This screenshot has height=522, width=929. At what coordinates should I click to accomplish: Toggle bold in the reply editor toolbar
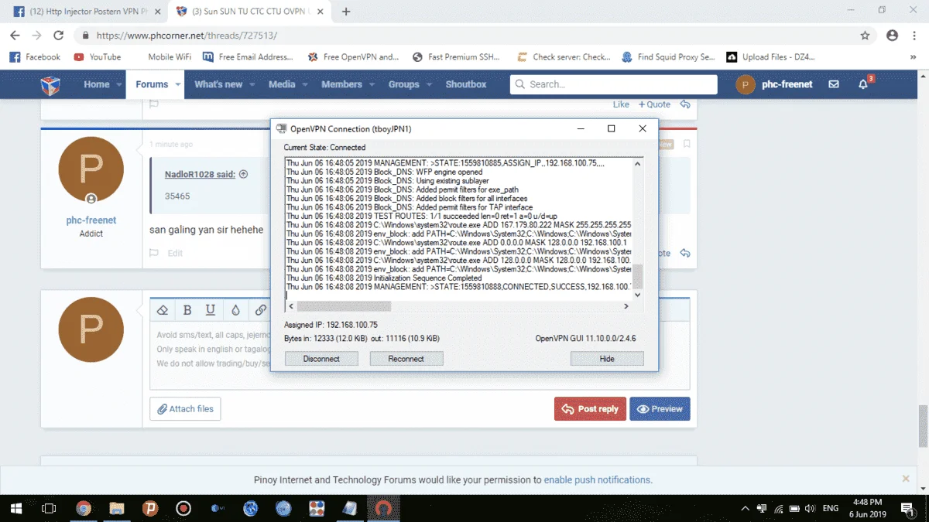pyautogui.click(x=187, y=310)
